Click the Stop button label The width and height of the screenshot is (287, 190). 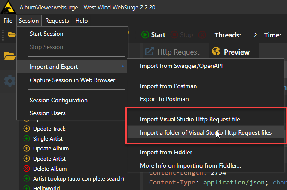[186, 34]
